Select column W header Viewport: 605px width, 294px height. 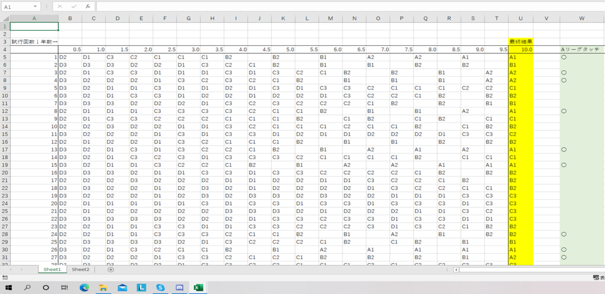[x=582, y=19]
